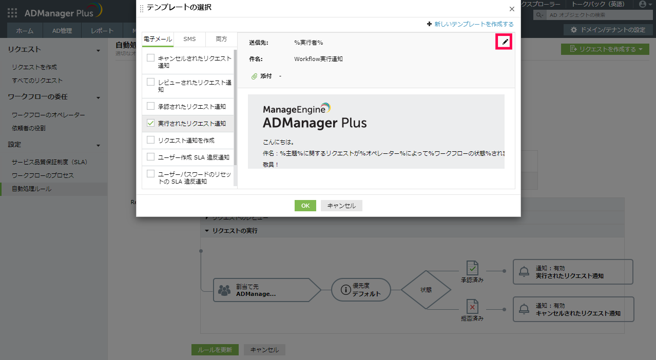Click キャンセル beside ルールを更新
The width and height of the screenshot is (656, 360).
(264, 350)
